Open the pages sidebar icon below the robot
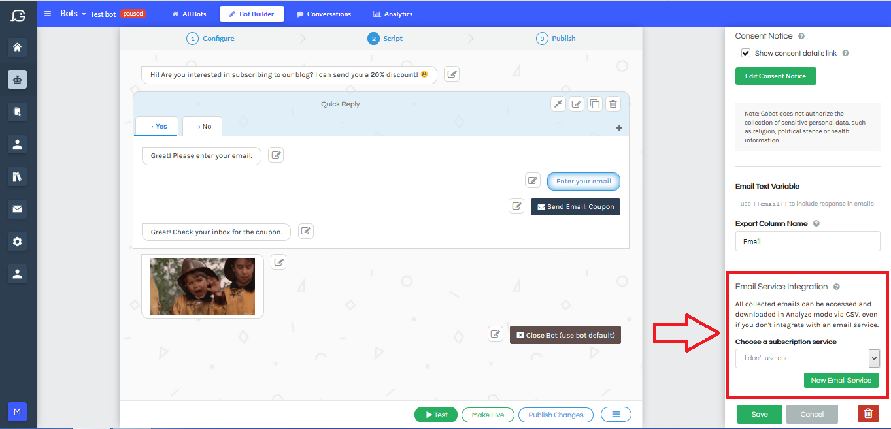 pos(18,112)
